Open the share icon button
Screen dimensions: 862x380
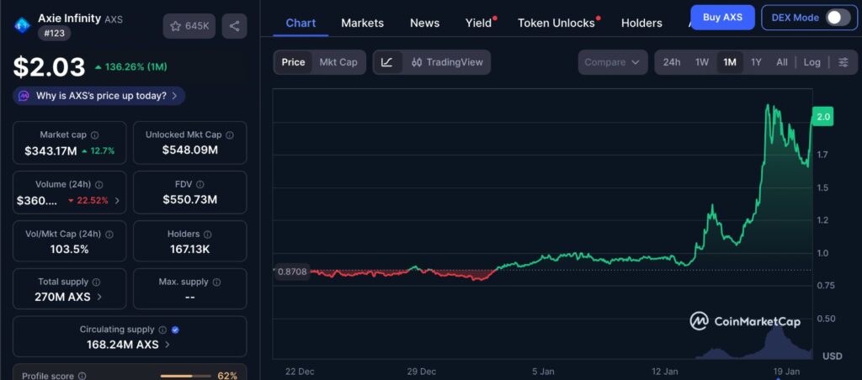[234, 26]
